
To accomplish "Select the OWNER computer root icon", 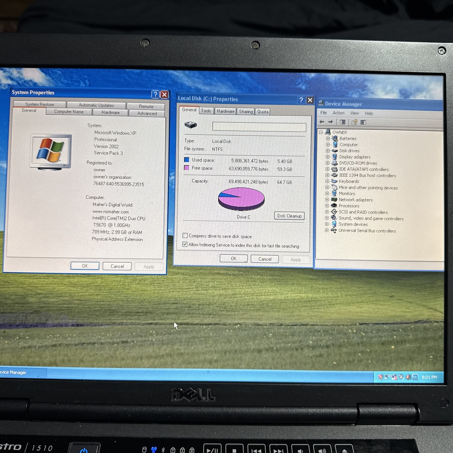I will click(x=328, y=132).
